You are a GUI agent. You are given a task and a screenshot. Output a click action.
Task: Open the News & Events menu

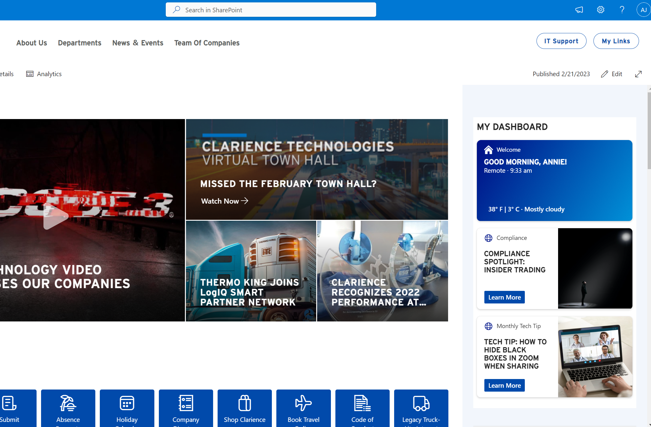(138, 43)
